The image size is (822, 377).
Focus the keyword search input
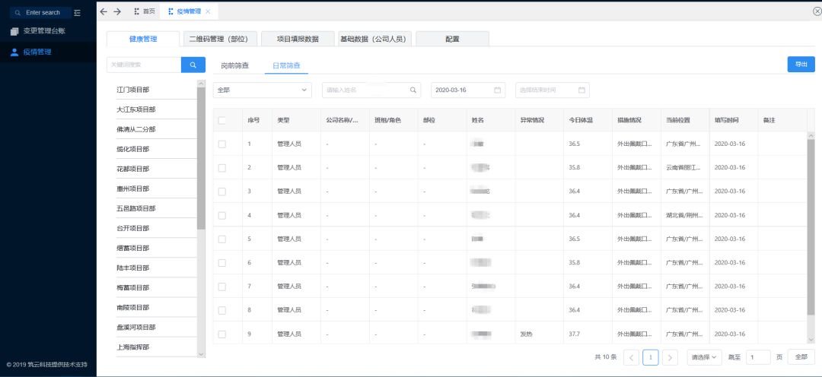[x=144, y=65]
